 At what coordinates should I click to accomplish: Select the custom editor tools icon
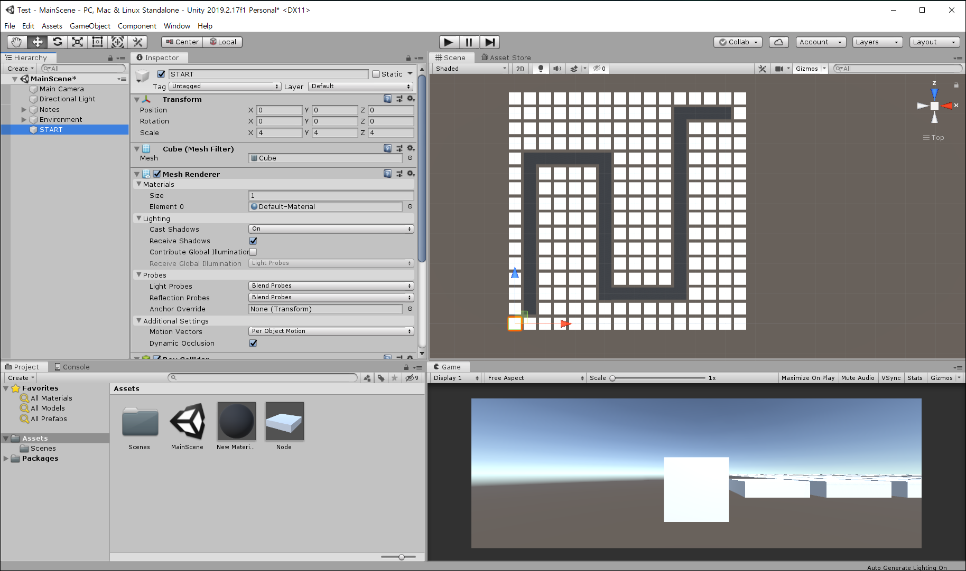pyautogui.click(x=138, y=42)
